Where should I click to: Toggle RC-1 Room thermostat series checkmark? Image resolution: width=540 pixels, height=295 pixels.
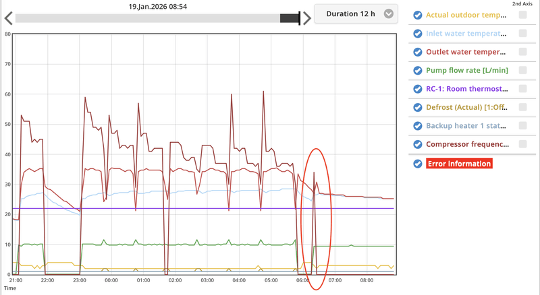(x=418, y=89)
